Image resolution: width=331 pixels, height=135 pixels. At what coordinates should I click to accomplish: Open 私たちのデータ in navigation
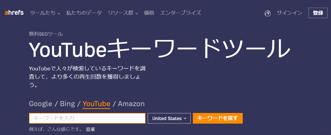click(84, 13)
